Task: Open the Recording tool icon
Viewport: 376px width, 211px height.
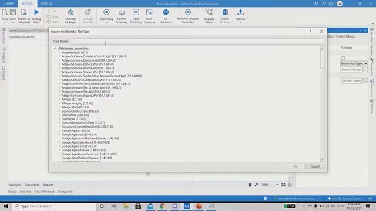Action: tap(106, 12)
